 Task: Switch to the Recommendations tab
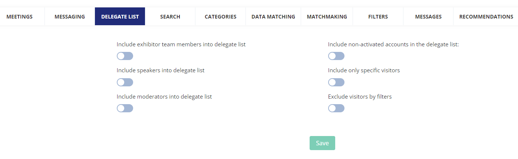click(x=486, y=17)
